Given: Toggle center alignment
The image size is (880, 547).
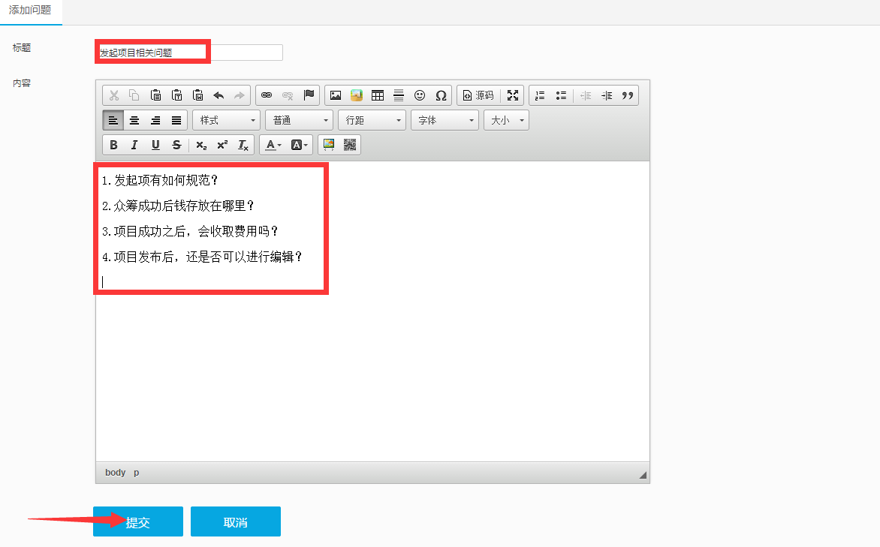Looking at the screenshot, I should coord(134,120).
